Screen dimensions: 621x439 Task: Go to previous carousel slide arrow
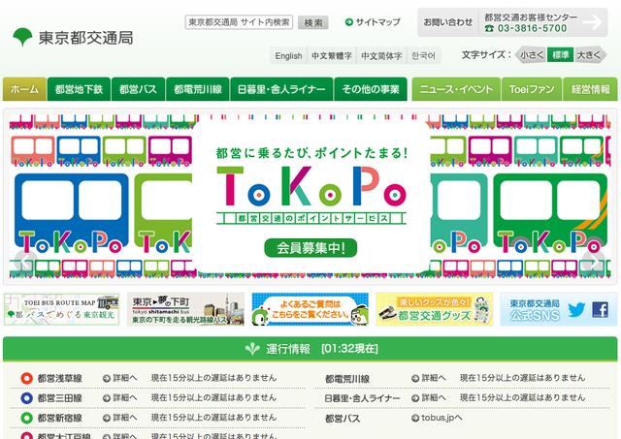click(x=25, y=261)
